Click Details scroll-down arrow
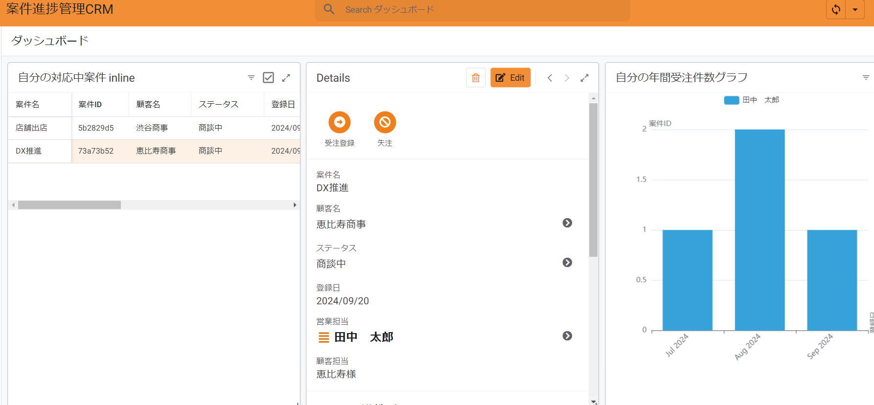Viewport: 874px width, 405px height. pos(594,402)
